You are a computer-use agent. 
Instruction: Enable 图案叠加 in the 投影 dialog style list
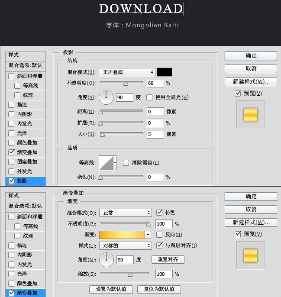[x=11, y=162]
